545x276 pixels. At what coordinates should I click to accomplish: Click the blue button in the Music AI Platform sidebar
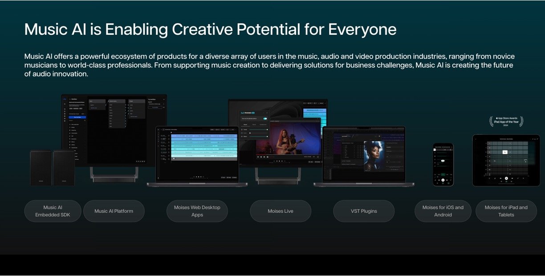point(77,118)
